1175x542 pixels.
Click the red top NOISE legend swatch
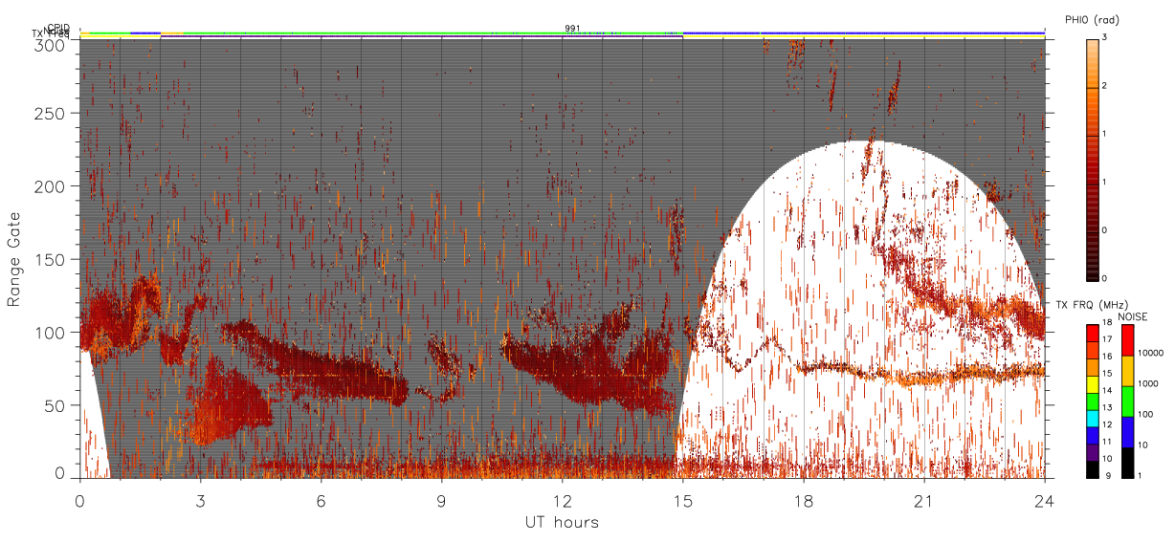pyautogui.click(x=1127, y=340)
